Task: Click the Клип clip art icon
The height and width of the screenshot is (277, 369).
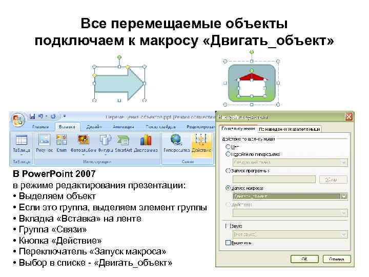Action: click(x=61, y=144)
